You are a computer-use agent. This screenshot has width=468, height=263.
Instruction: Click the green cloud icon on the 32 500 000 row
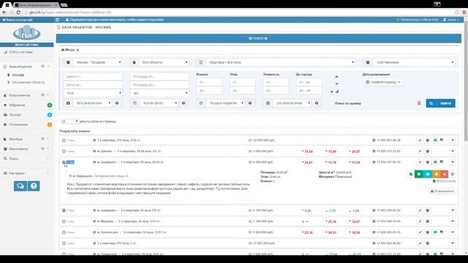coord(435,140)
